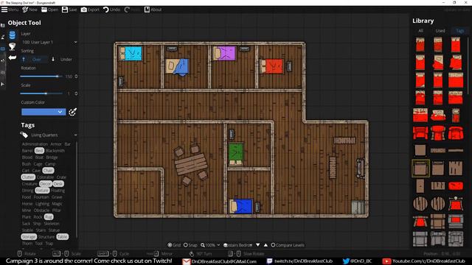Viewport: 472px width, 265px height.
Task: Open the Layer dropdown User Layer 1
Action: (49, 43)
